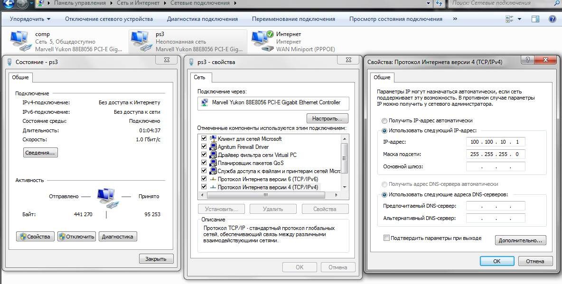Click the Сведения... button
This screenshot has height=284, width=562.
point(40,153)
